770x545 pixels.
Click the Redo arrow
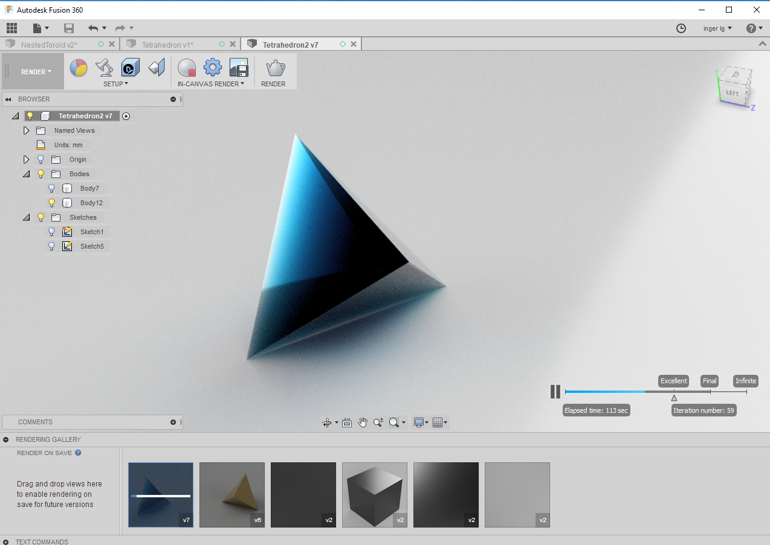(x=120, y=28)
